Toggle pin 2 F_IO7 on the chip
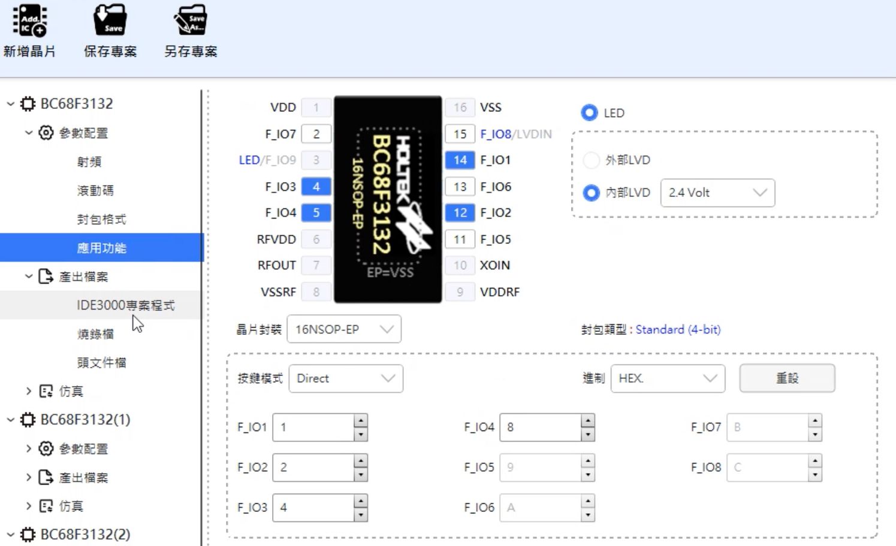The width and height of the screenshot is (896, 546). tap(316, 134)
